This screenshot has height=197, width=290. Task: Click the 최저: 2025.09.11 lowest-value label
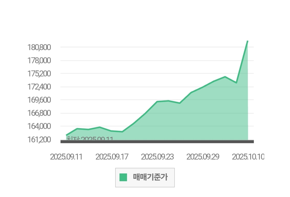(90, 138)
